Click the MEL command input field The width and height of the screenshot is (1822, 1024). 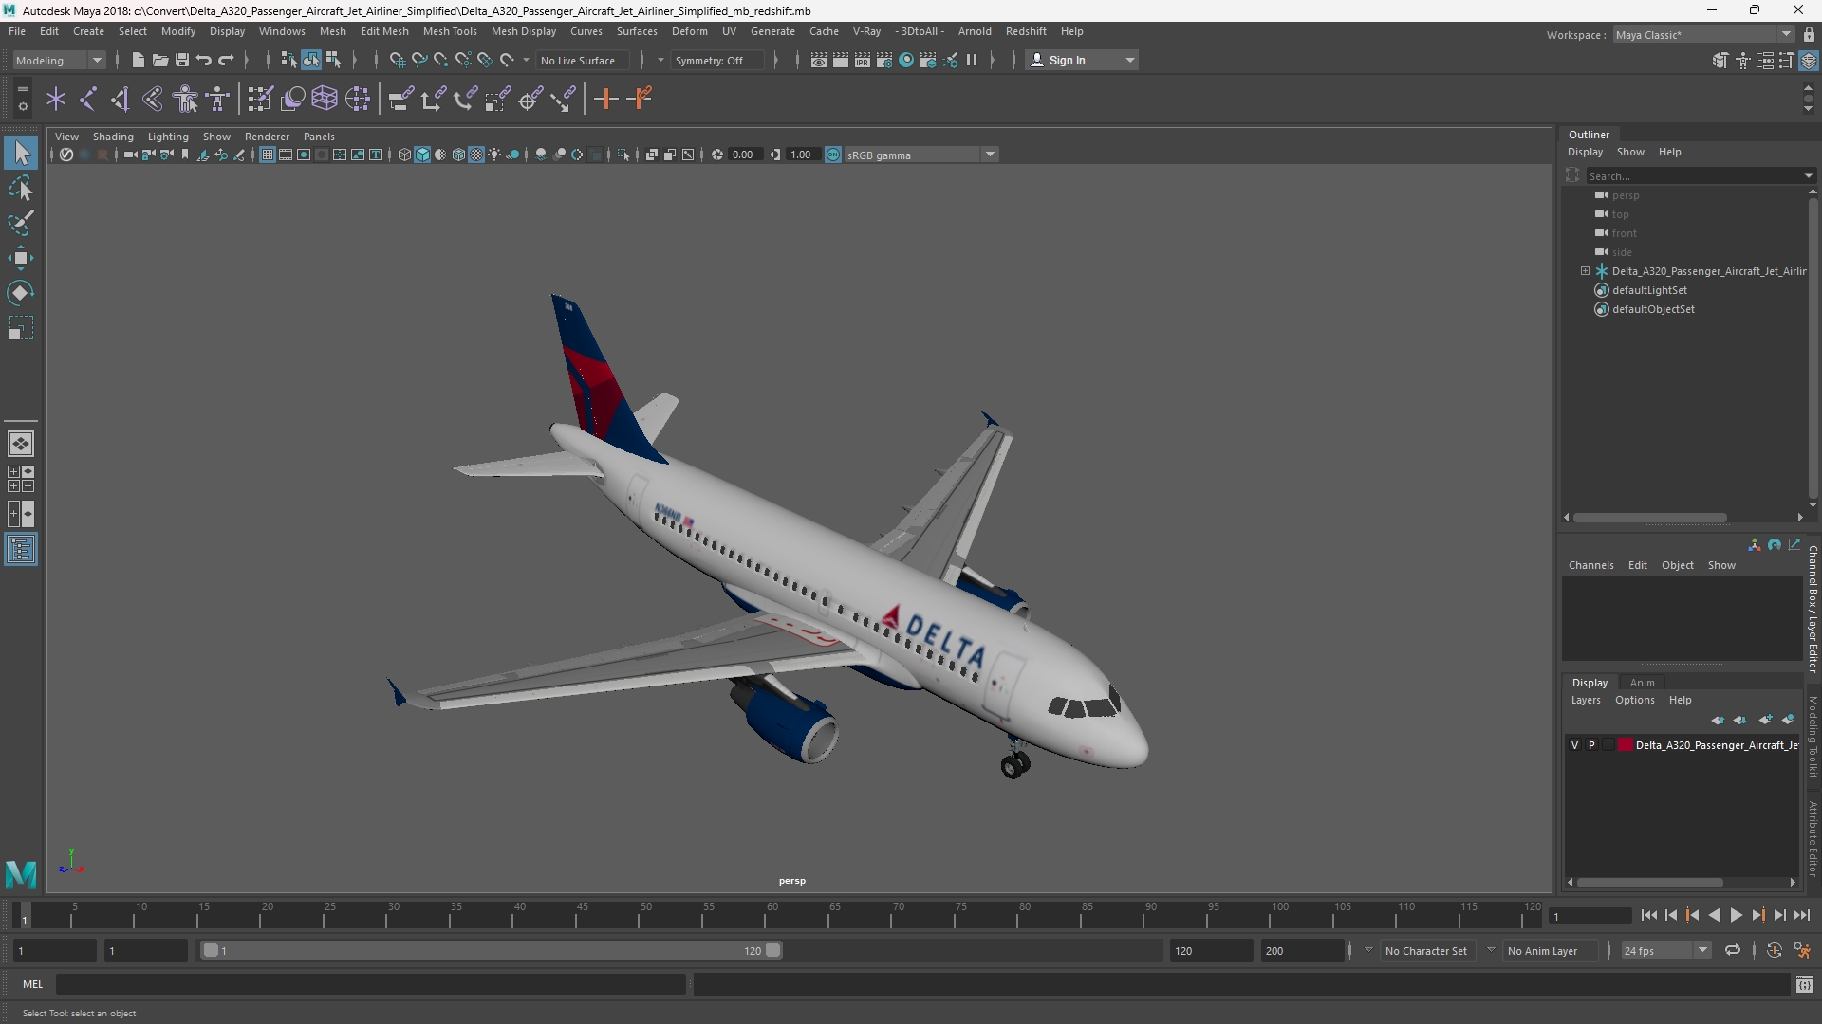point(370,984)
